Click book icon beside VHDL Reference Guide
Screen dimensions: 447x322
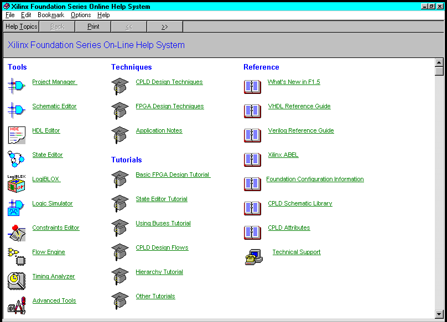click(x=253, y=111)
